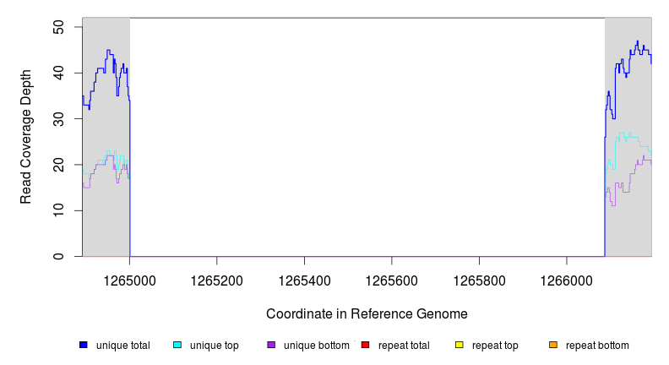Click the cyan "unique top" legend swatch

click(x=177, y=345)
